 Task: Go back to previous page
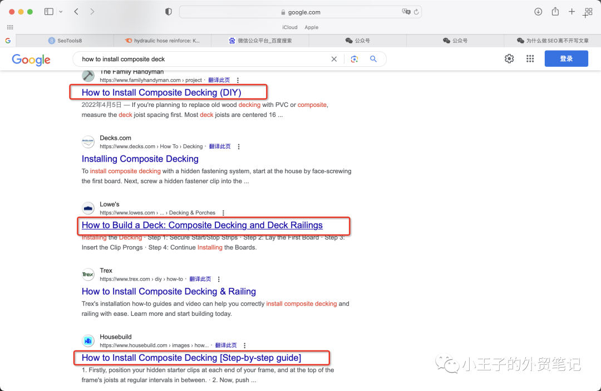pyautogui.click(x=76, y=12)
